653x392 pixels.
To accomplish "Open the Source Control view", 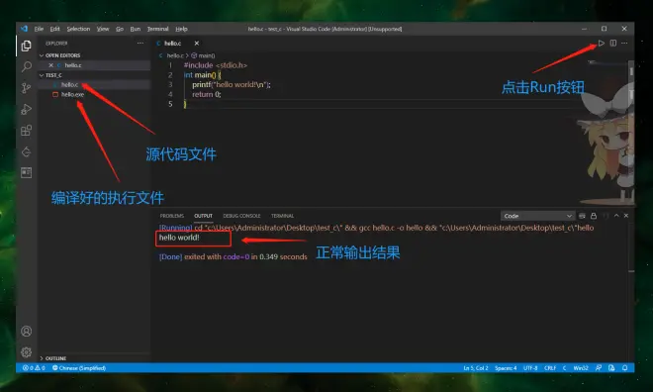I will point(27,88).
